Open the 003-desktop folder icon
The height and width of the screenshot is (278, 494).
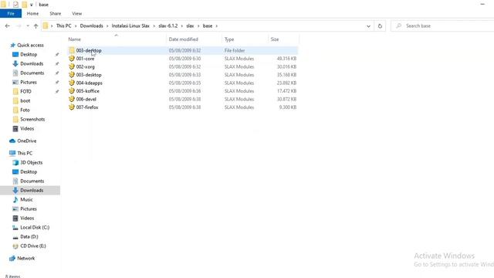pyautogui.click(x=72, y=50)
